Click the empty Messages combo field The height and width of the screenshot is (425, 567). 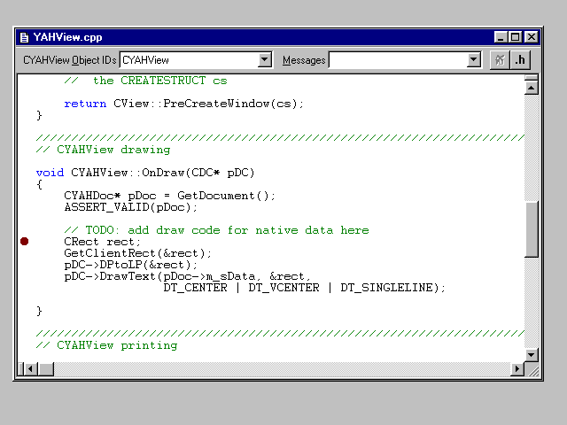(397, 60)
